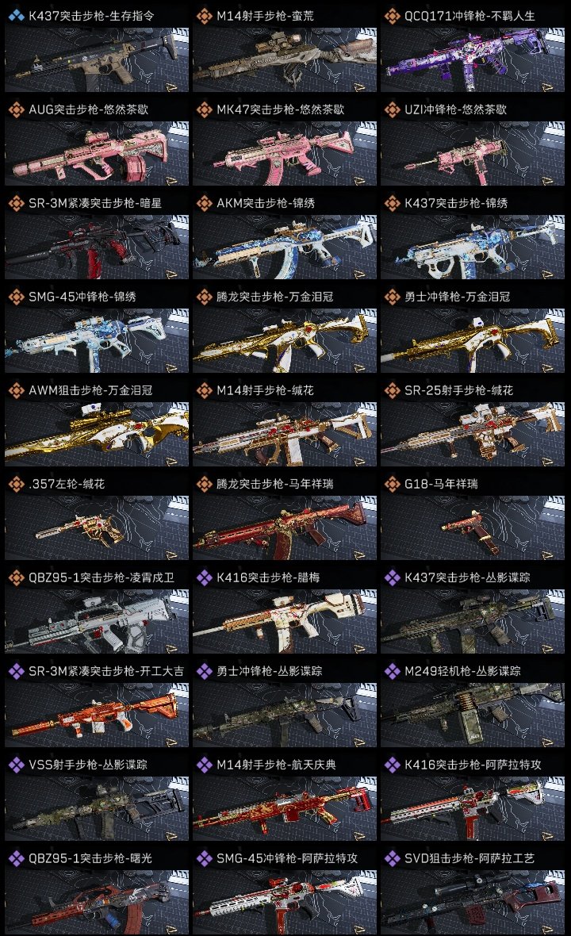This screenshot has width=571, height=936.
Task: Open the SR-25射手步枪-绒花 weapon preview
Action: [473, 434]
